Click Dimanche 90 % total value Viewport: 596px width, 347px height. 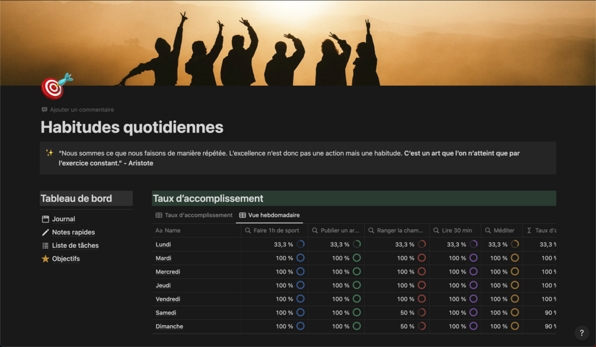[x=550, y=326]
